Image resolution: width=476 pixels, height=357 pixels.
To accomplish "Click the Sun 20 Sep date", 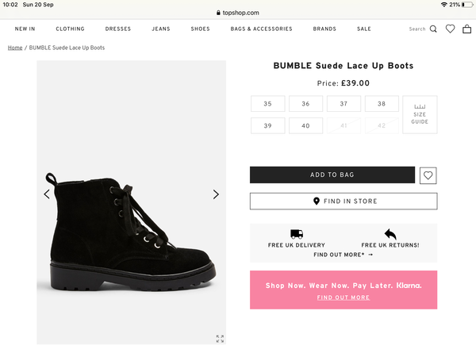I will point(38,5).
